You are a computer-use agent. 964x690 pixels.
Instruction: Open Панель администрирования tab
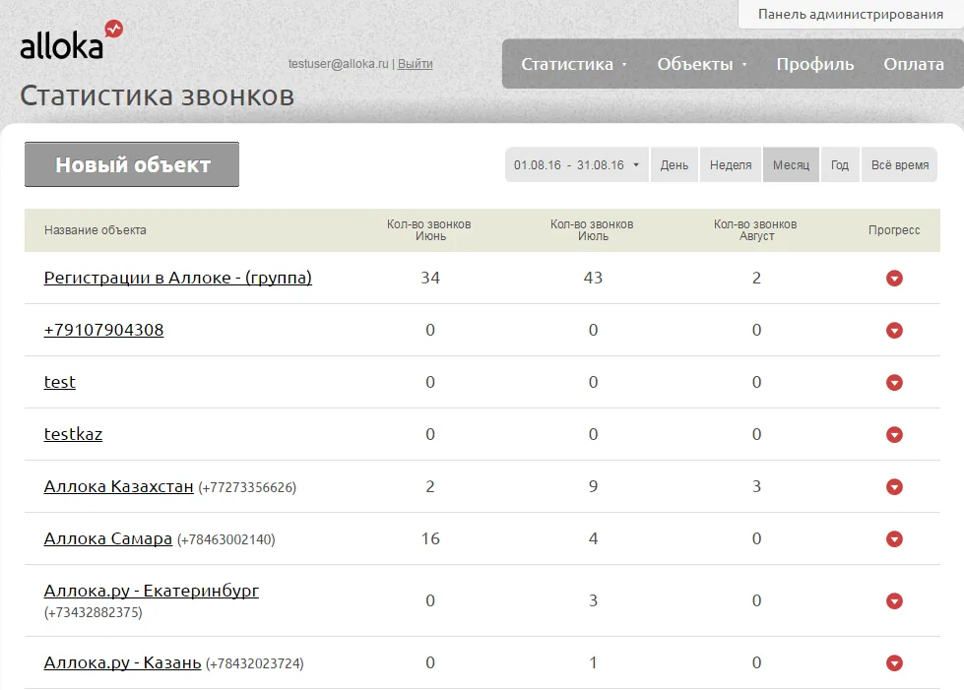850,14
